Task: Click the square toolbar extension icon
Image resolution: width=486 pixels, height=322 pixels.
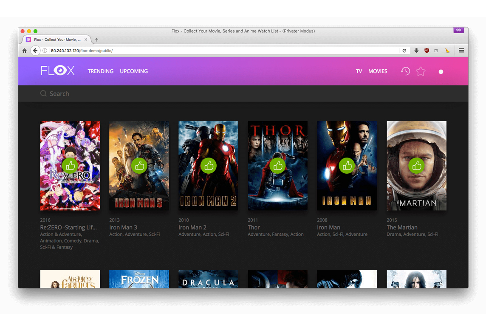Action: tap(436, 51)
